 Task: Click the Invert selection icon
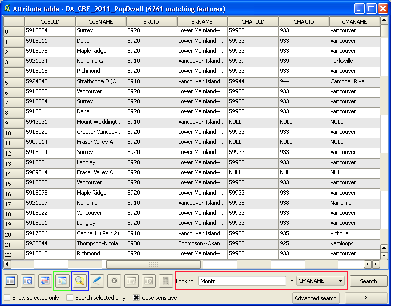coord(45,281)
